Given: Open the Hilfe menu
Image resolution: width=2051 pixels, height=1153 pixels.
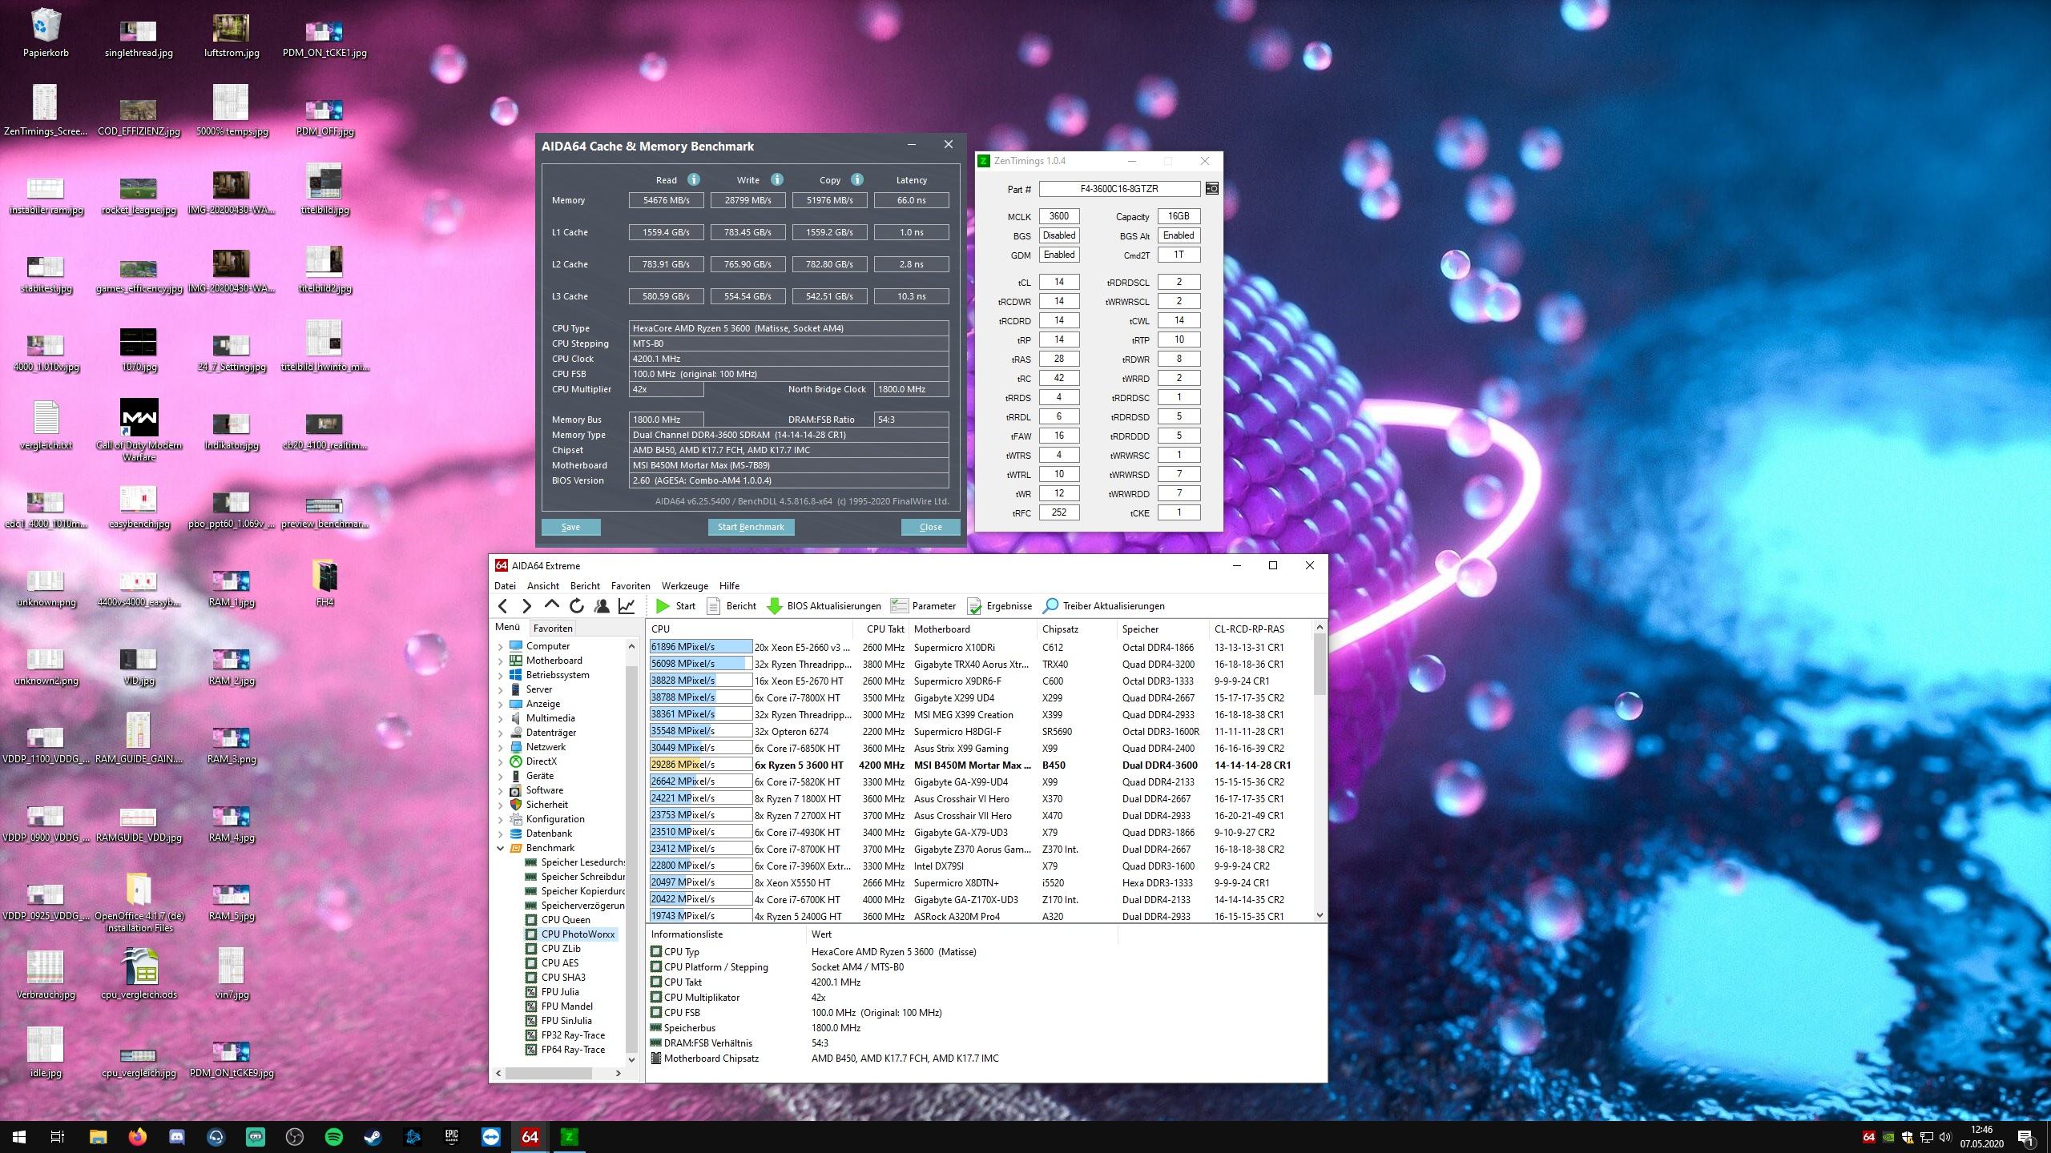Looking at the screenshot, I should click(x=729, y=586).
